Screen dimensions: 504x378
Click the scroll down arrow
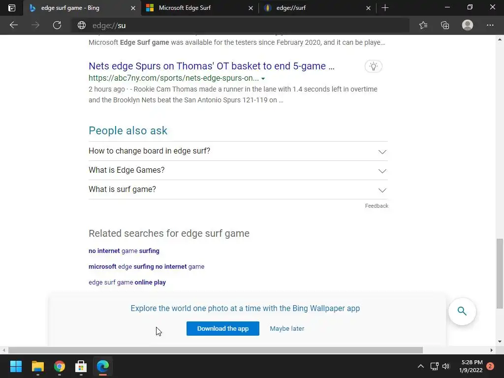[x=500, y=342]
